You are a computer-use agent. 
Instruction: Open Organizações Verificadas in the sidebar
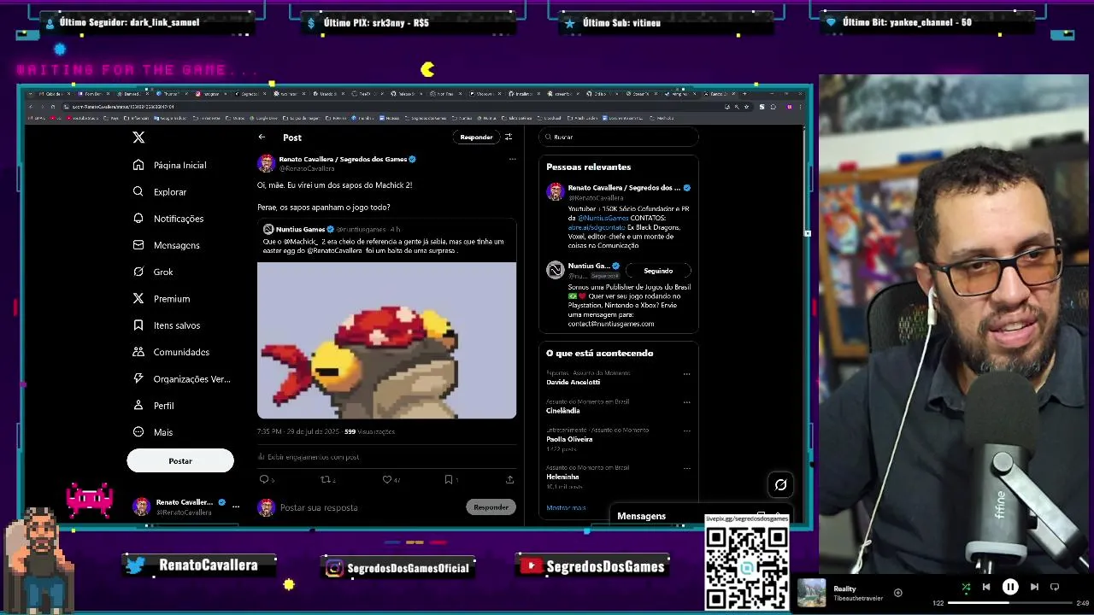click(182, 379)
